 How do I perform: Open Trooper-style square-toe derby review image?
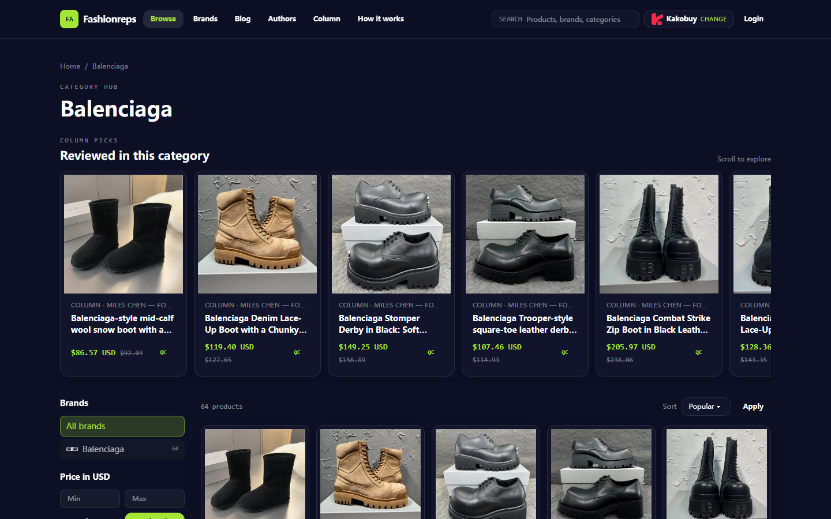(x=525, y=234)
